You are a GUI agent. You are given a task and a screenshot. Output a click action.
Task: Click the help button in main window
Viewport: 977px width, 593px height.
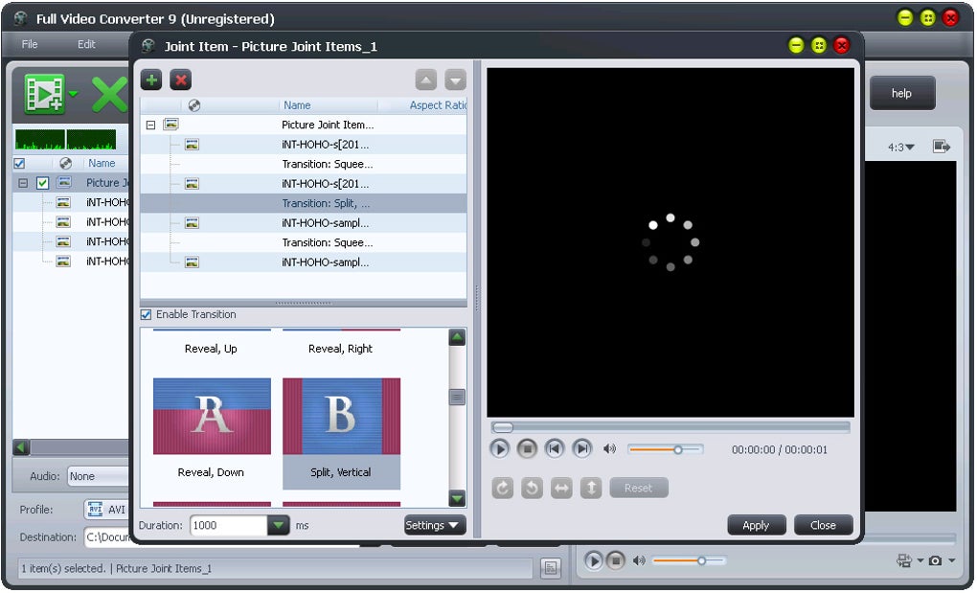(901, 93)
